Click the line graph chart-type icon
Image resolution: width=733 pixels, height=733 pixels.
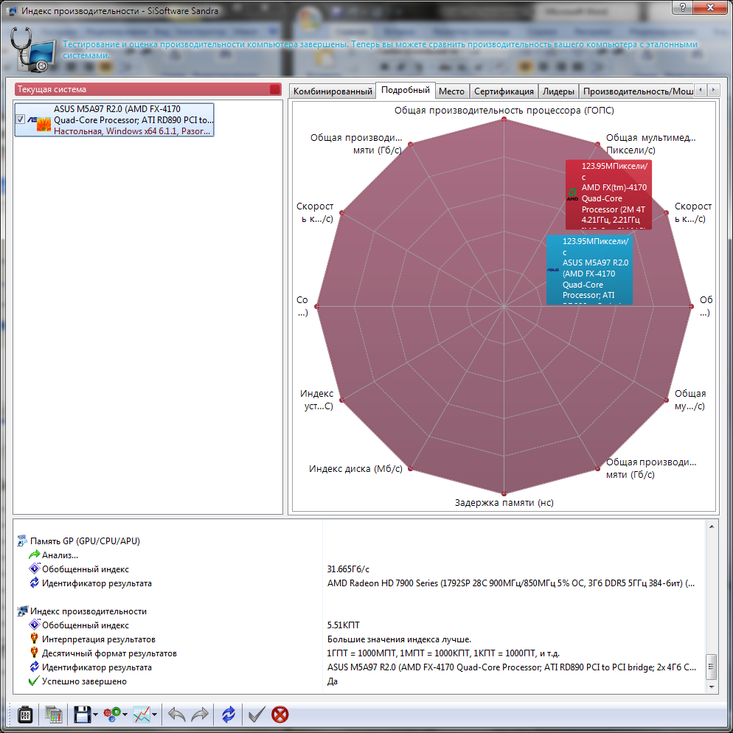(x=142, y=715)
